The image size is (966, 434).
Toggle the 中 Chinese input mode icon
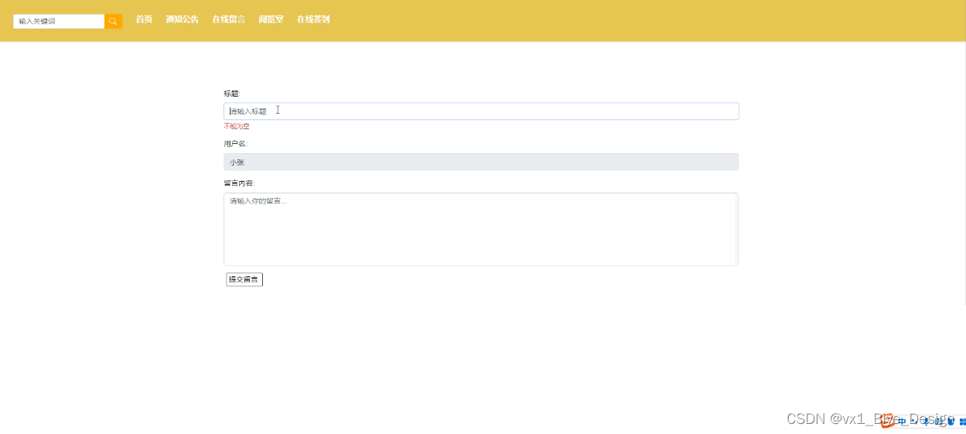[x=903, y=422]
